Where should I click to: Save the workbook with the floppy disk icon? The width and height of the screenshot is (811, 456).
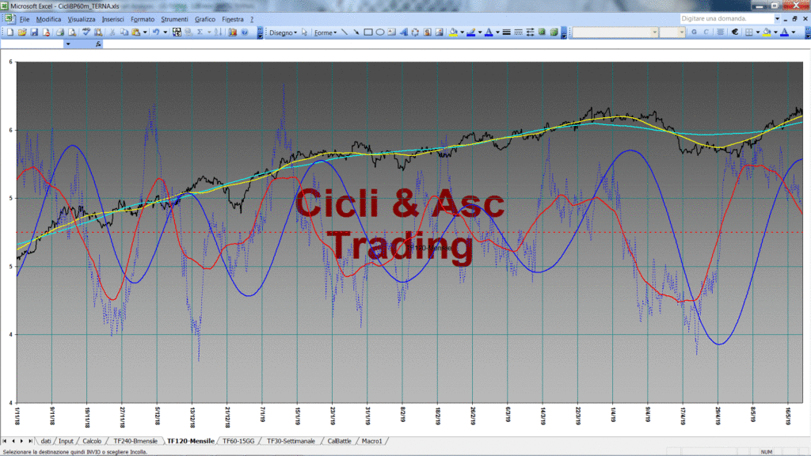pos(34,32)
